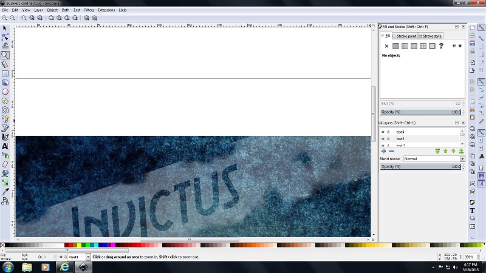The image size is (486, 273).
Task: Select the Measure ruler tool
Action: [5, 64]
